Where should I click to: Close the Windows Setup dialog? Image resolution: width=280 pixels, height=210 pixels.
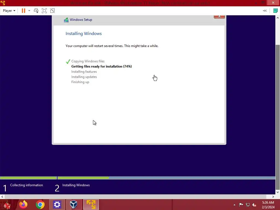(x=219, y=16)
